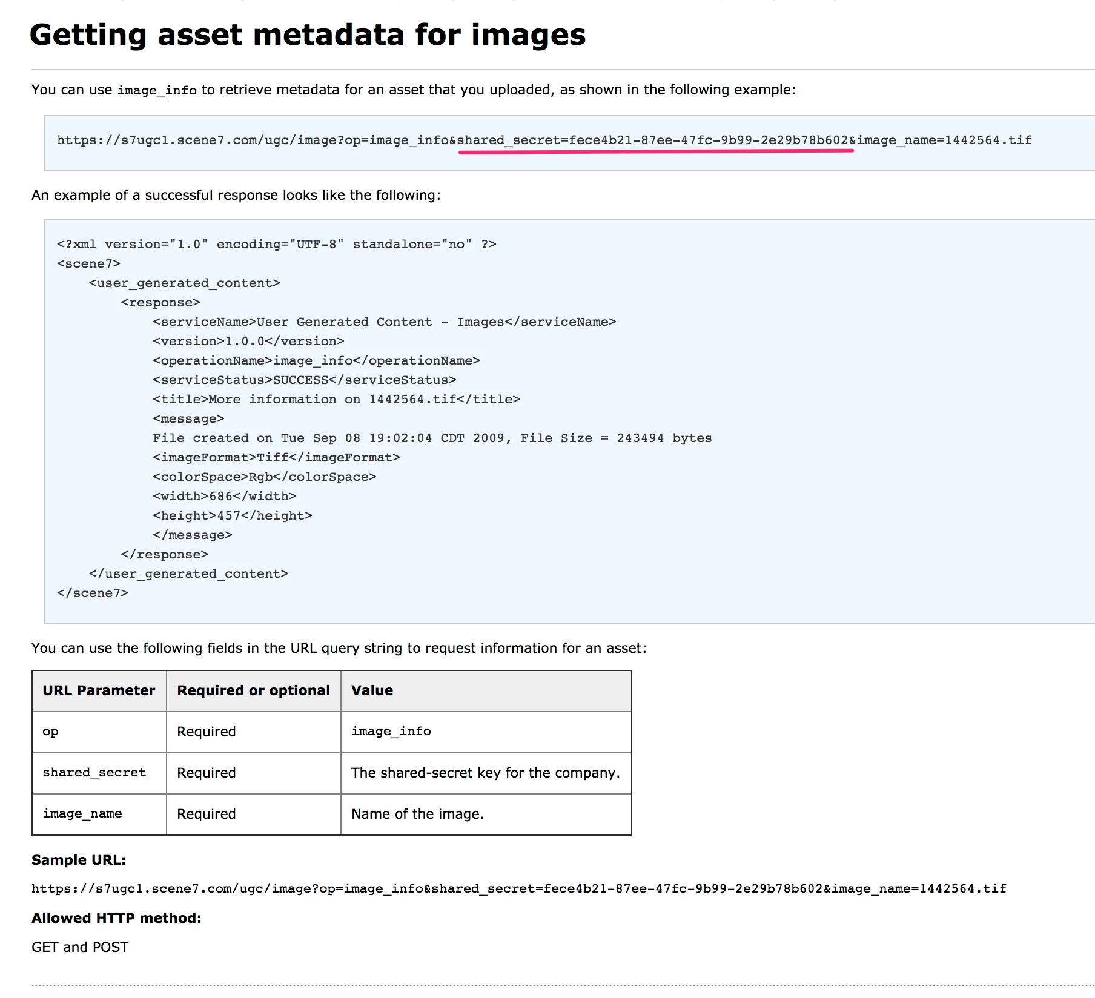The height and width of the screenshot is (998, 1095).
Task: Click the opening '<scene7>' tag line
Action: pos(88,263)
